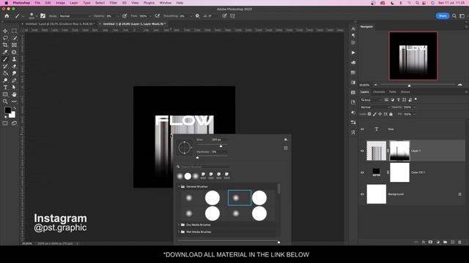
Task: Select the Brush tool in toolbox
Action: [x=5, y=59]
